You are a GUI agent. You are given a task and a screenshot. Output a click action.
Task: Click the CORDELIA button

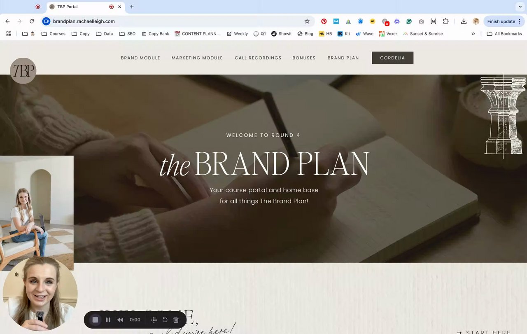pos(392,58)
